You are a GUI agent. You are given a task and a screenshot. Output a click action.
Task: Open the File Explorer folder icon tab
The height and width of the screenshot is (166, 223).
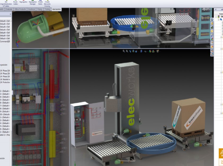click(x=212, y=31)
